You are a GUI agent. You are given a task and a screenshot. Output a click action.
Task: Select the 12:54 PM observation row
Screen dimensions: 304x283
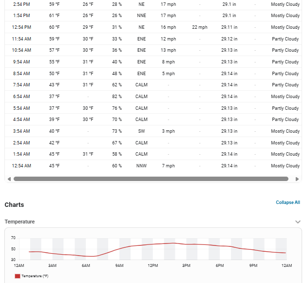tap(153, 27)
